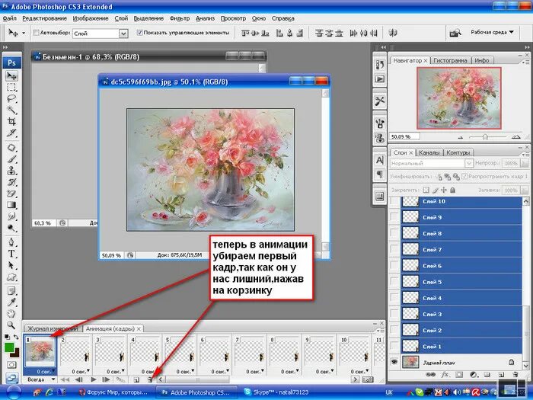Open the tool preset picker arrow
This screenshot has height=400, width=533.
24,33
